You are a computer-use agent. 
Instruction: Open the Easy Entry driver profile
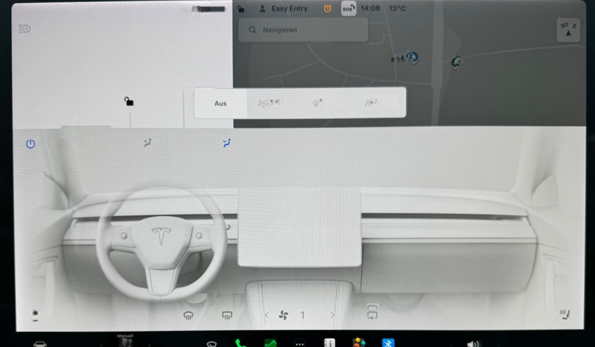point(283,9)
